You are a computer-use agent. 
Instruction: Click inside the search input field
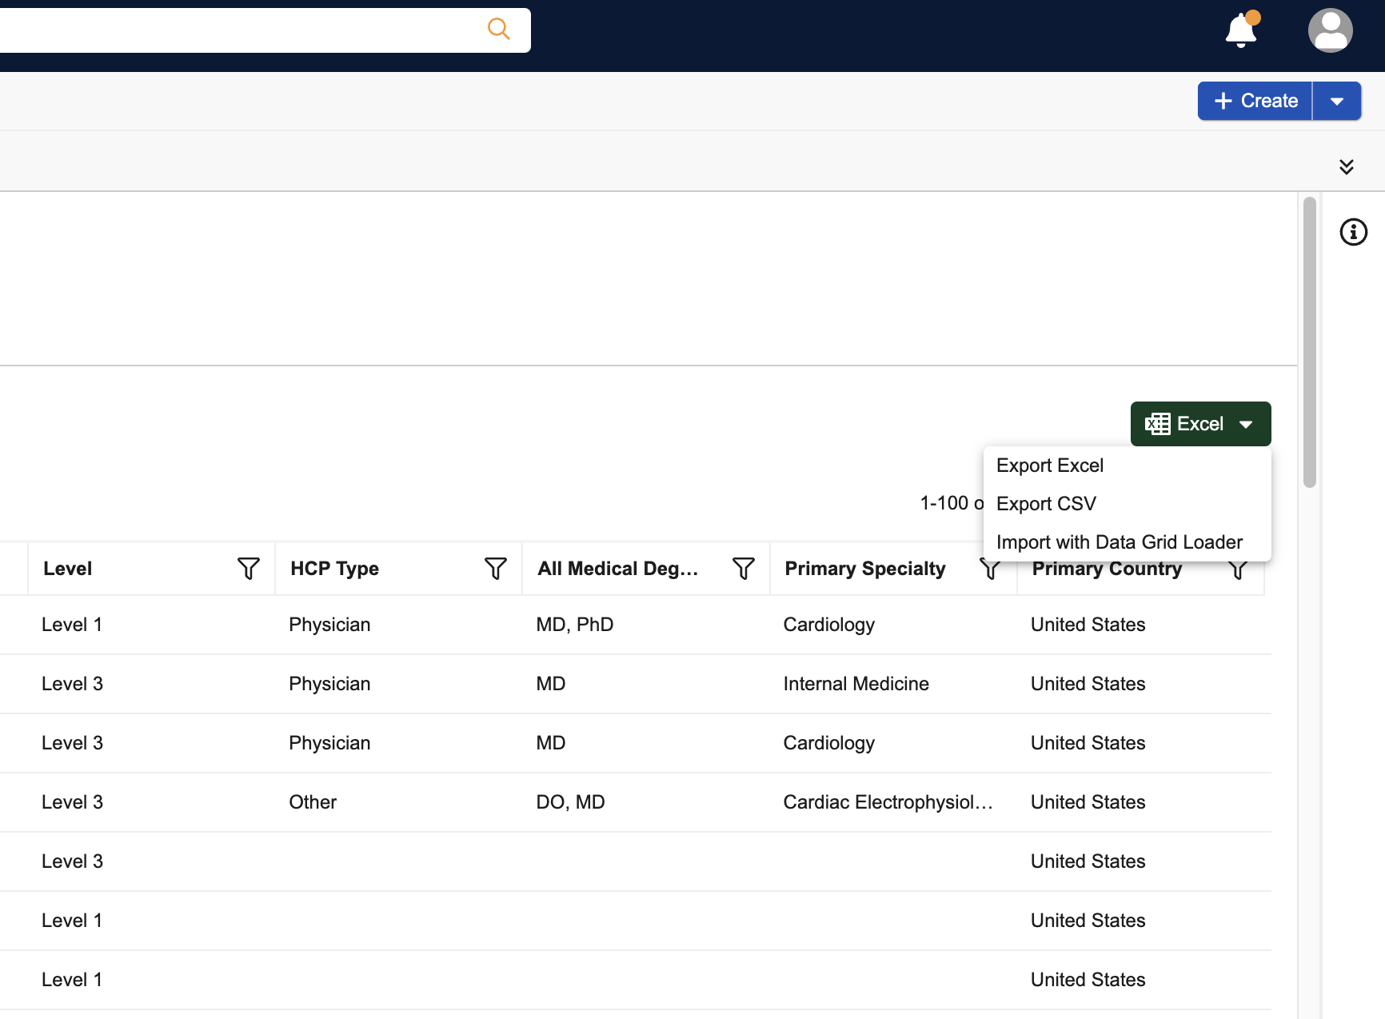(x=240, y=30)
